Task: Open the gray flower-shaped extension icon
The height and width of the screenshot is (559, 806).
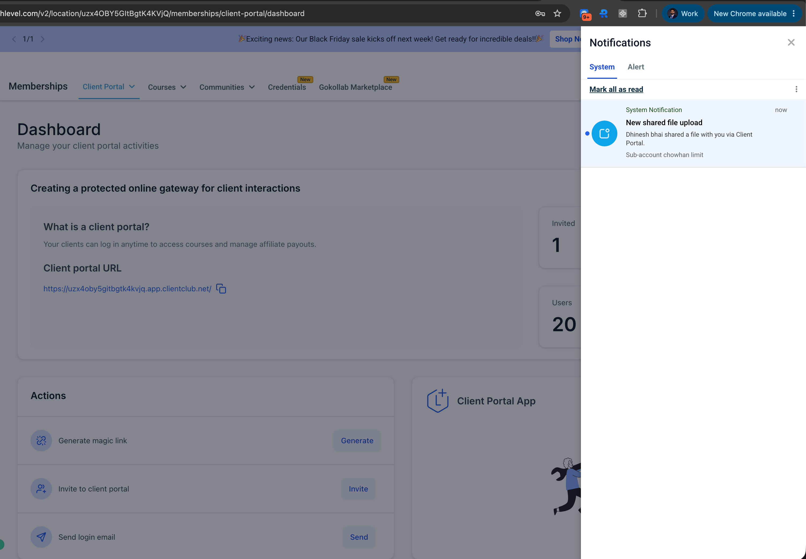Action: [x=622, y=14]
